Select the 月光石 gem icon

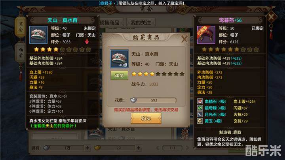[200, 115]
